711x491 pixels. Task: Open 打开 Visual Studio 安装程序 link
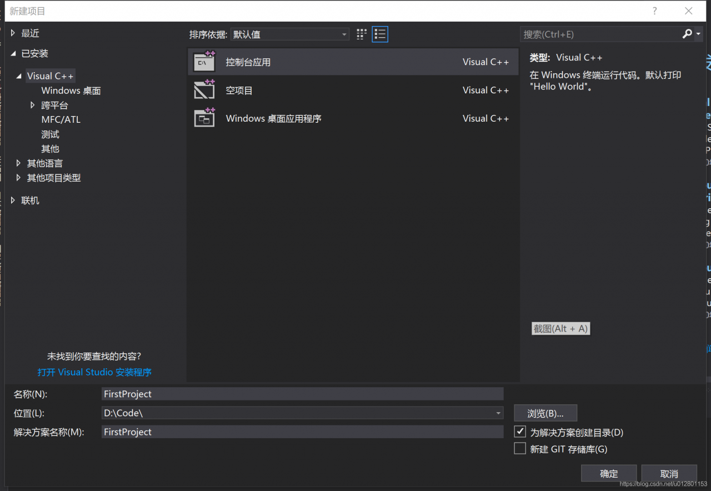click(94, 372)
